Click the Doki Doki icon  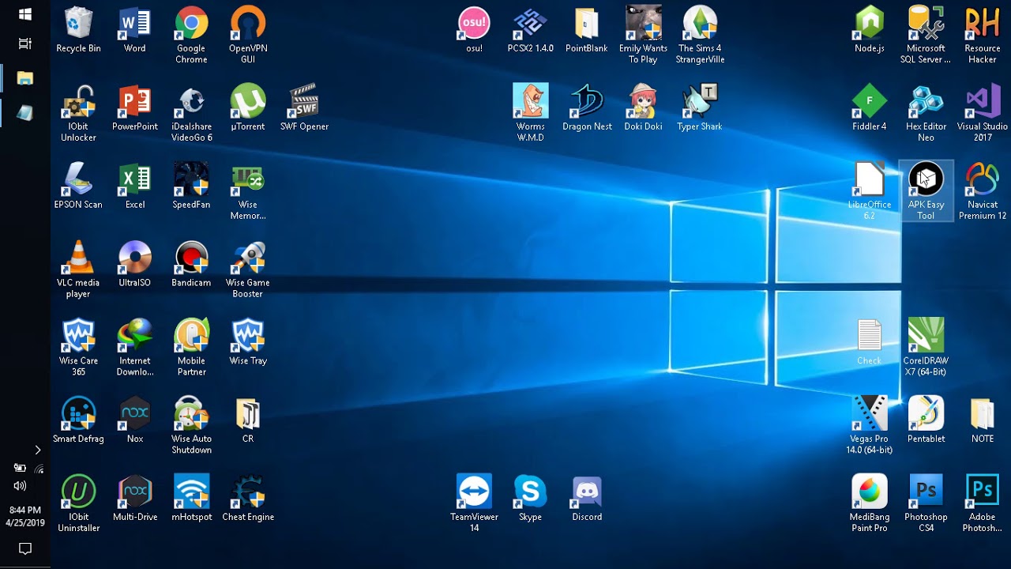643,108
